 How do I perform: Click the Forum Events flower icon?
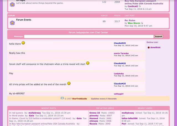pyautogui.click(x=12, y=23)
